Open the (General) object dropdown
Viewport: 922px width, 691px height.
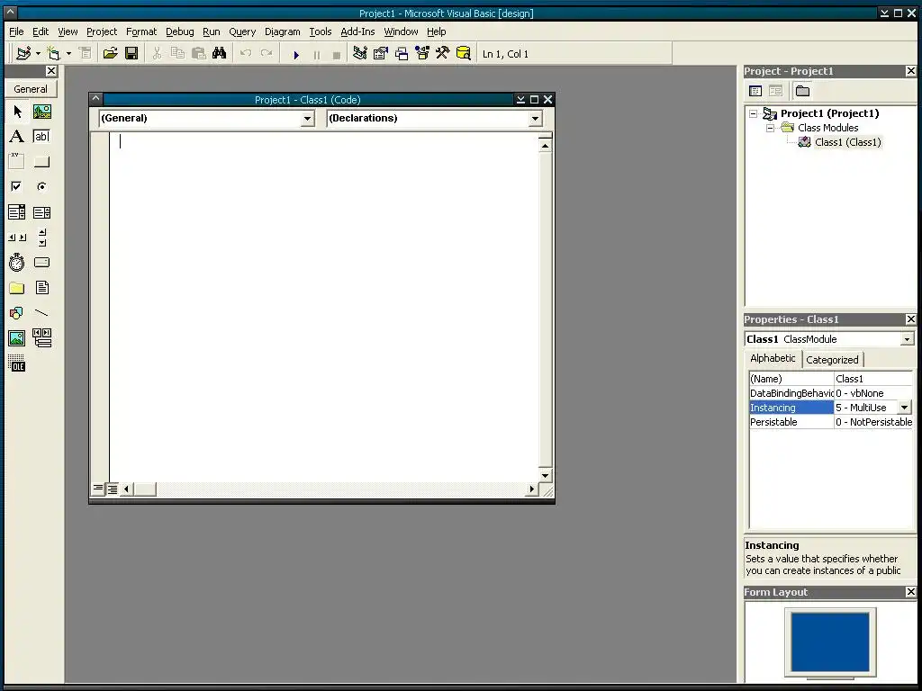click(307, 119)
